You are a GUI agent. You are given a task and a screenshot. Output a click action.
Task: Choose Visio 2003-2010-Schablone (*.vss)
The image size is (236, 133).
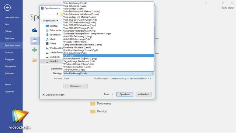108,25
